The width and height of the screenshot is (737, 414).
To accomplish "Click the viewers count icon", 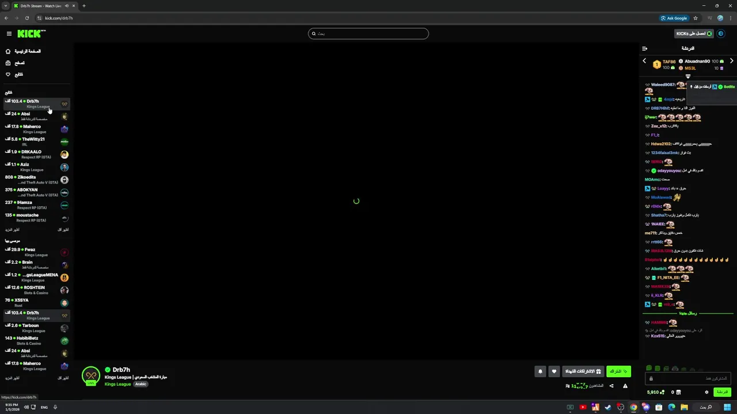I will click(x=568, y=386).
